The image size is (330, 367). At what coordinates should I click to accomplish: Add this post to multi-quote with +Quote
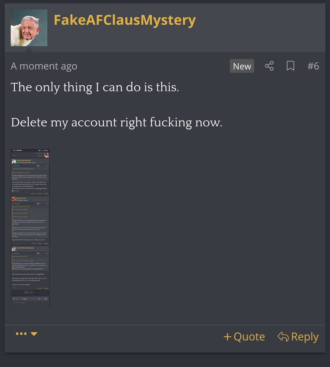point(244,337)
